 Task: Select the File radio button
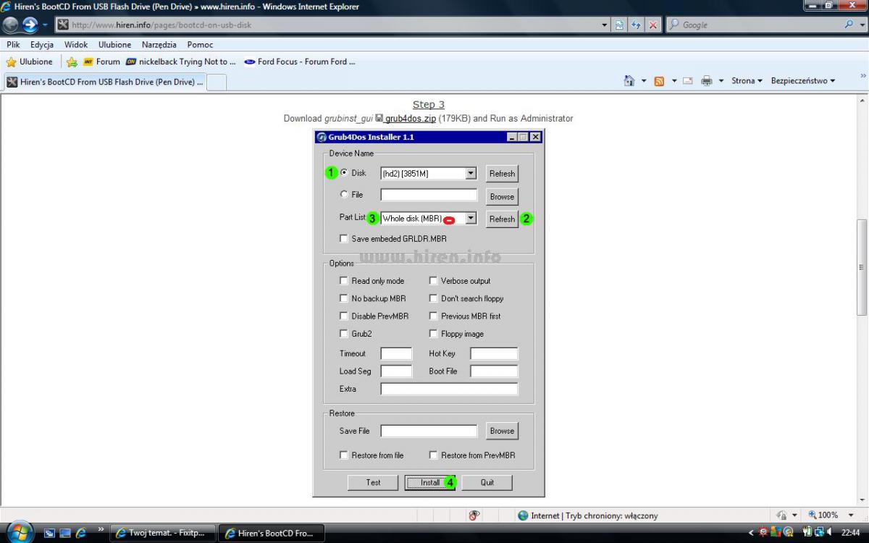[x=344, y=194]
